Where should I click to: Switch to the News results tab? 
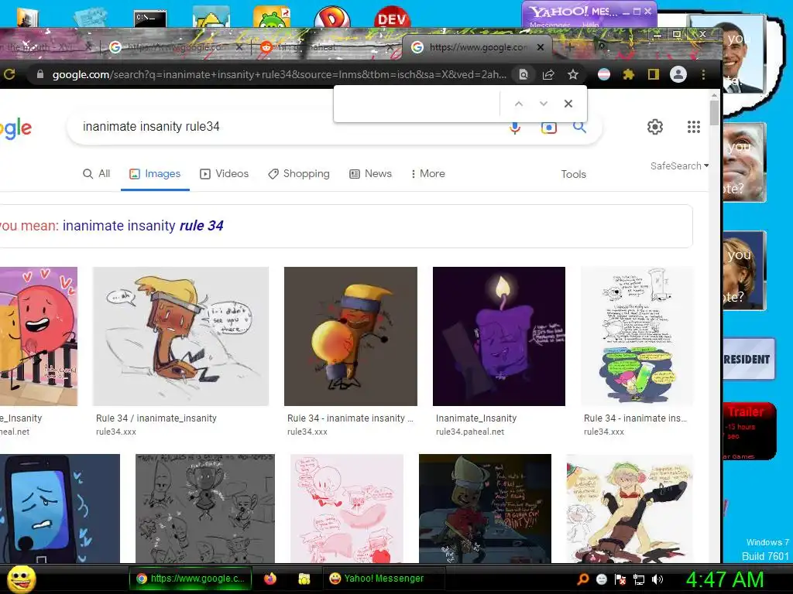[370, 174]
